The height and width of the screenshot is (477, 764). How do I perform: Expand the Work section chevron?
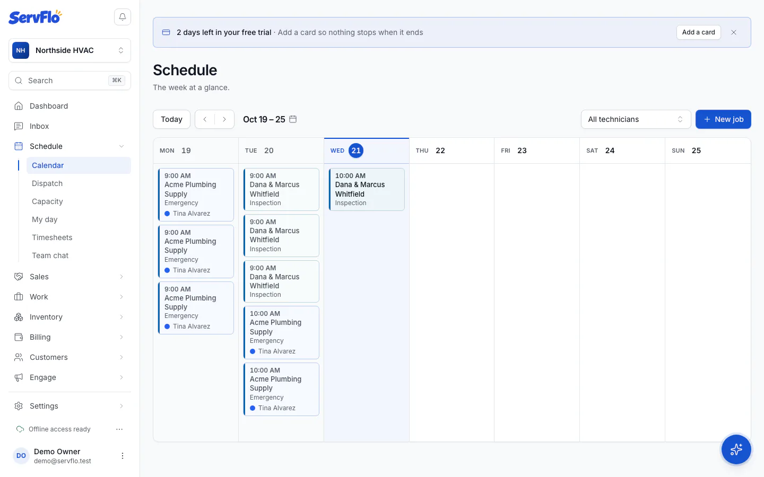coord(121,297)
